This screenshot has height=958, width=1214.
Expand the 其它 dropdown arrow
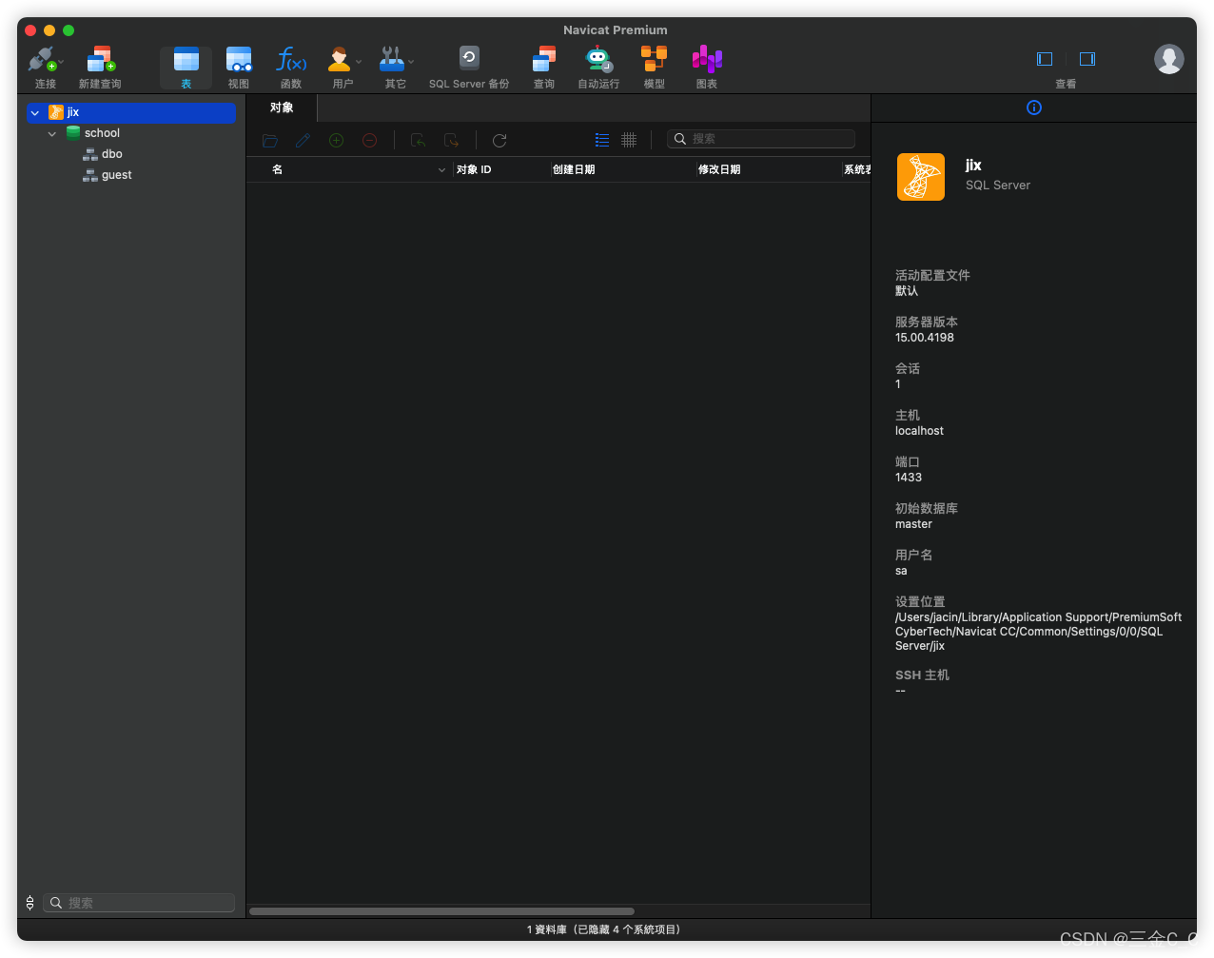[411, 63]
